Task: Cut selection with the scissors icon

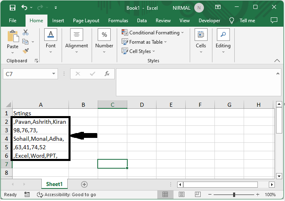Action: (x=26, y=32)
